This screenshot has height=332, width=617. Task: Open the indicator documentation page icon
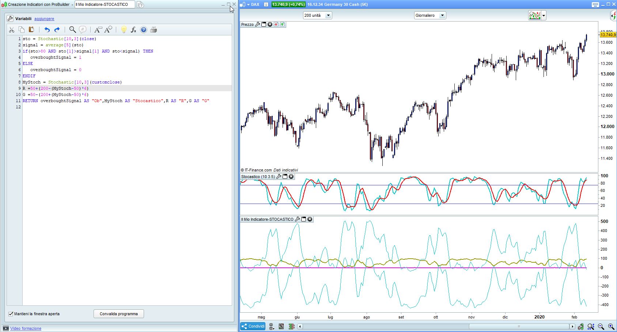pos(140,5)
